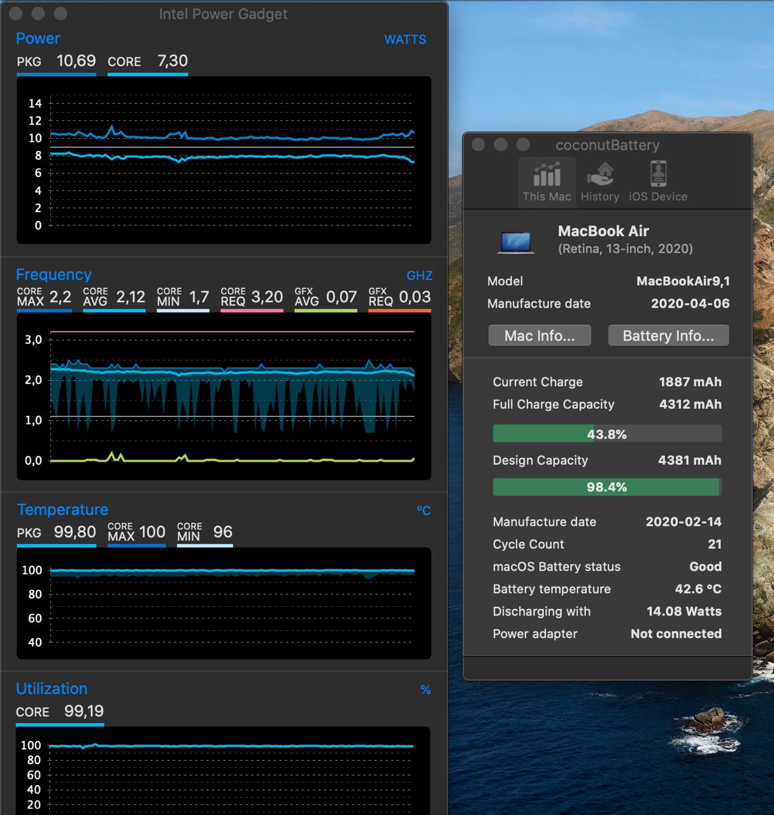The width and height of the screenshot is (774, 815).
Task: Click macOS Battery status Good
Action: coord(705,567)
